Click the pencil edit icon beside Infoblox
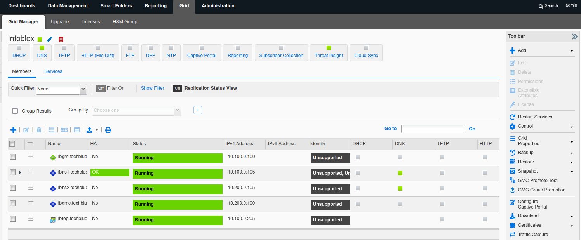Viewport: 581px width, 240px height. pos(49,39)
